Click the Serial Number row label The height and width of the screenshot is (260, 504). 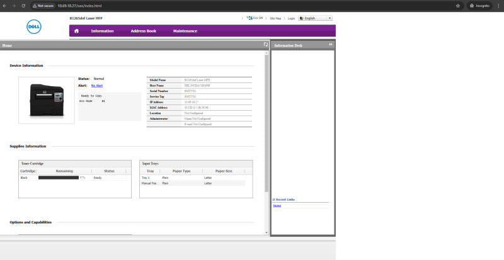point(159,91)
